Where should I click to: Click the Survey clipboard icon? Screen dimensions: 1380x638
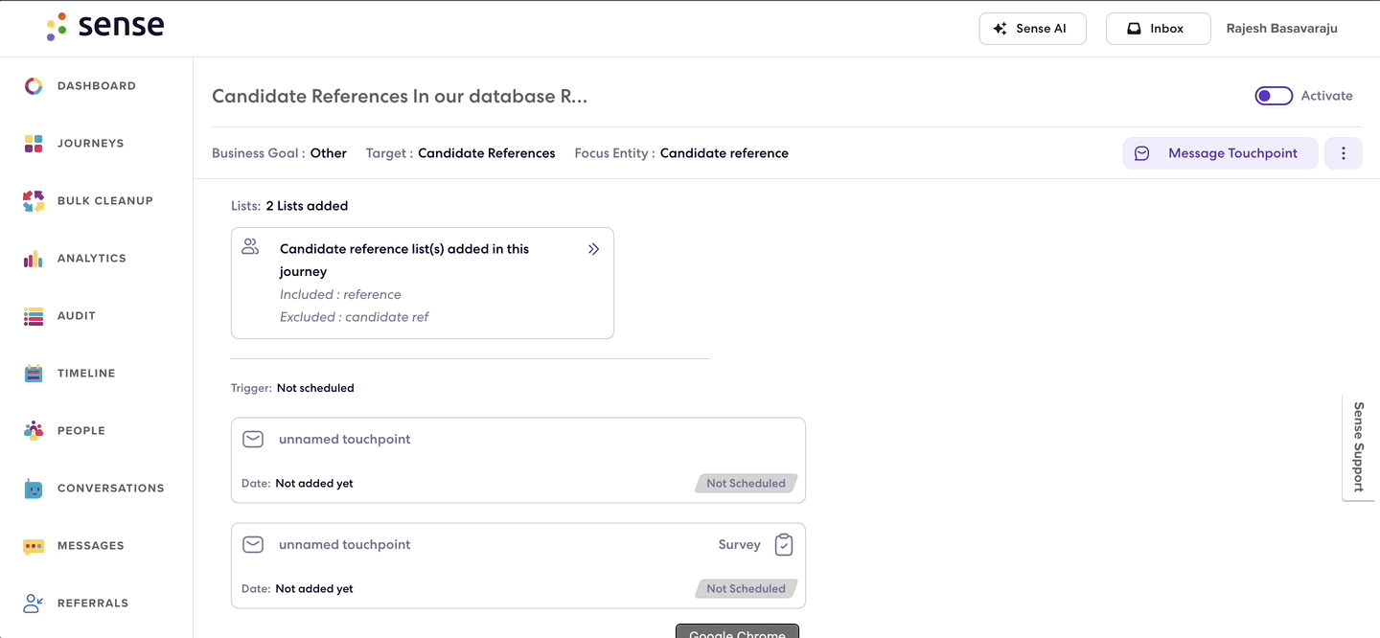pyautogui.click(x=784, y=544)
